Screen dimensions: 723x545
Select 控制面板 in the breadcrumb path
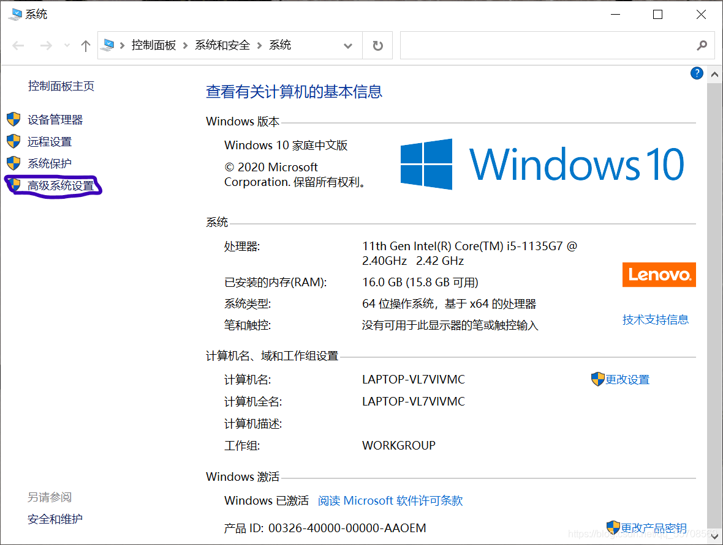154,45
